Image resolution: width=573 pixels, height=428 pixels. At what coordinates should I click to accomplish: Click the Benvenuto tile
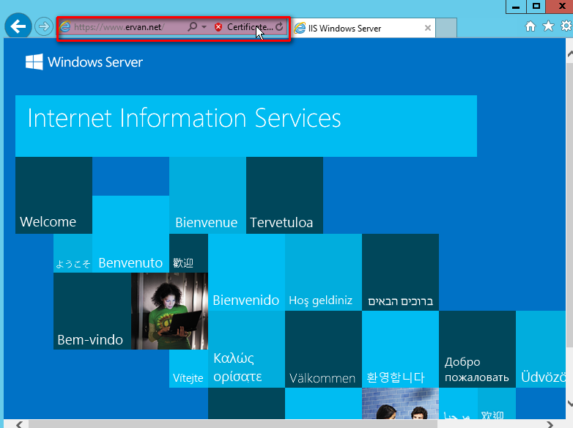click(x=131, y=234)
